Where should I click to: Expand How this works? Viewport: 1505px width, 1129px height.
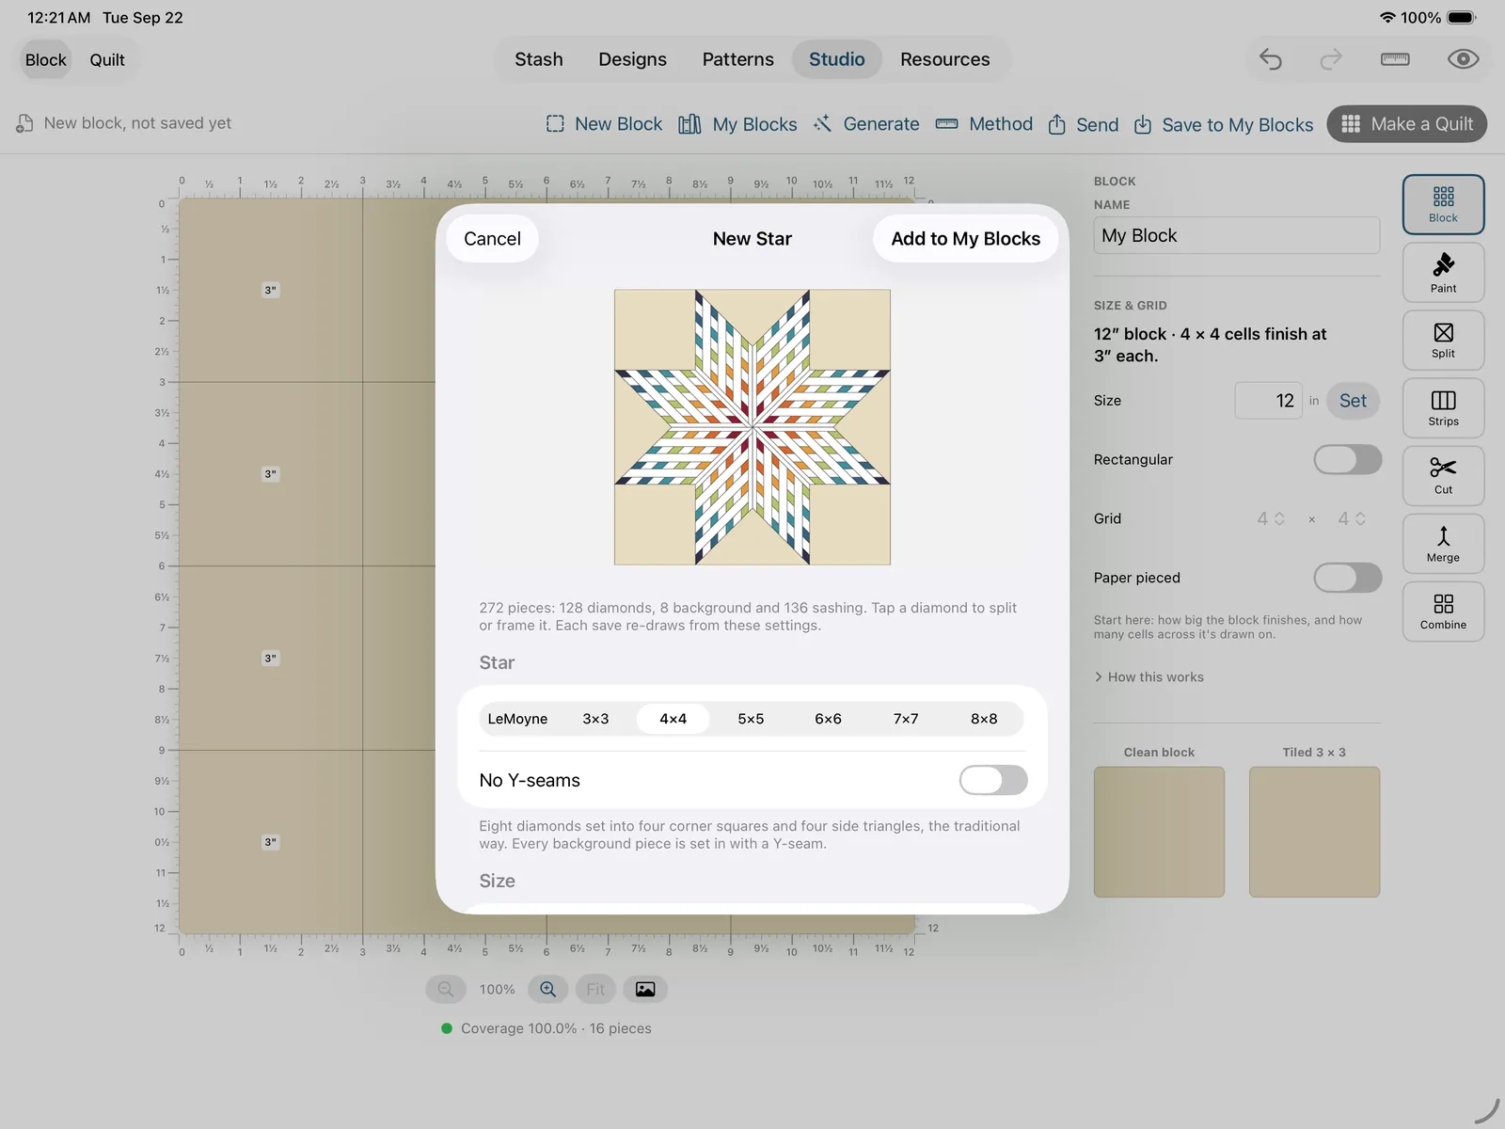tap(1149, 677)
